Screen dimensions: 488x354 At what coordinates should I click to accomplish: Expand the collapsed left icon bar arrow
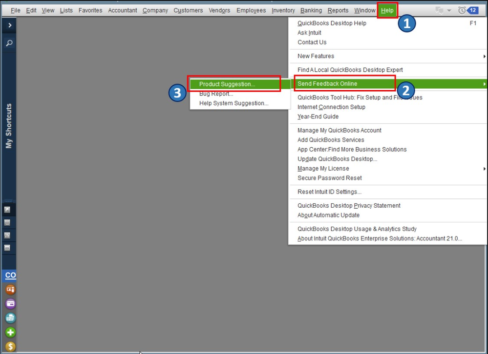(x=9, y=25)
